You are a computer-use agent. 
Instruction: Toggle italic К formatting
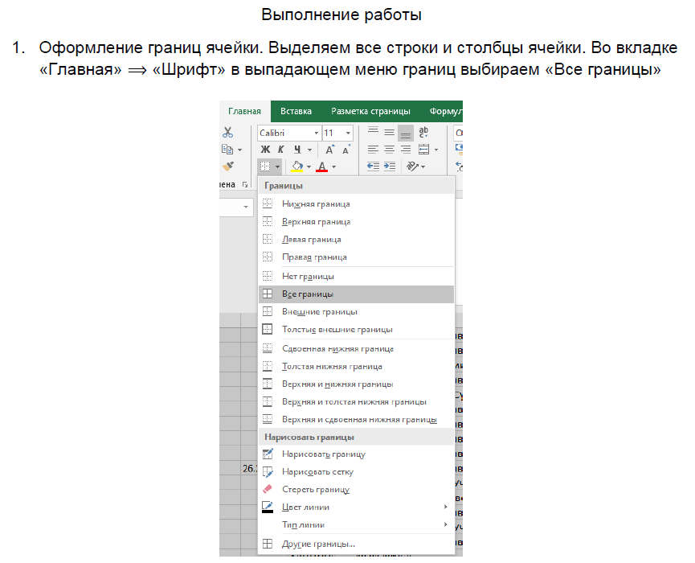tap(281, 150)
